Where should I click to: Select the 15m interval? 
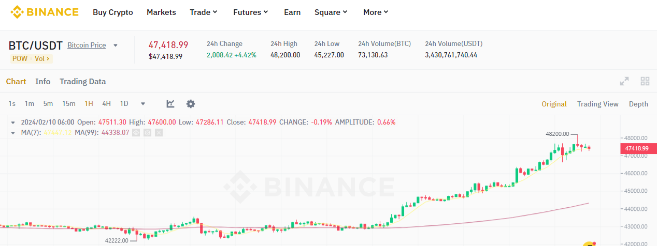coord(69,104)
